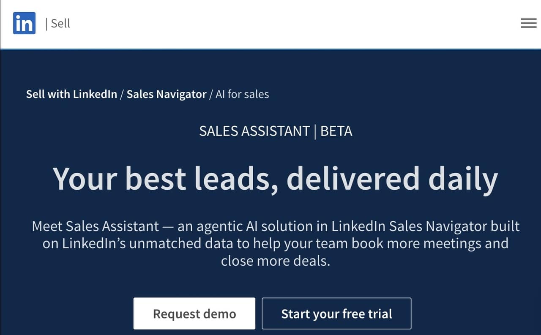
Task: Click 'Sales Navigator' in the breadcrumb trail
Action: 167,94
